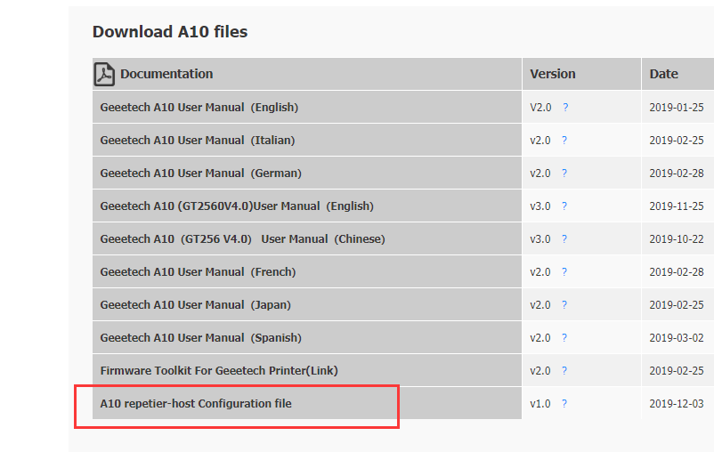Image resolution: width=714 pixels, height=452 pixels.
Task: Open Geeetech A10 User Manual (Spanish)
Action: pyautogui.click(x=201, y=338)
